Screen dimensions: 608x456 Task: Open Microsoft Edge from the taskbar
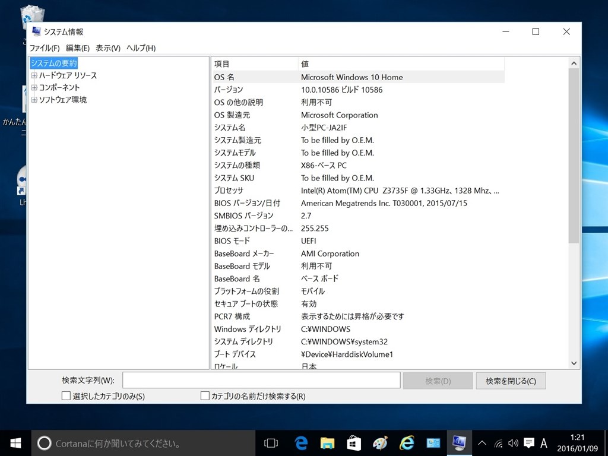pyautogui.click(x=301, y=443)
